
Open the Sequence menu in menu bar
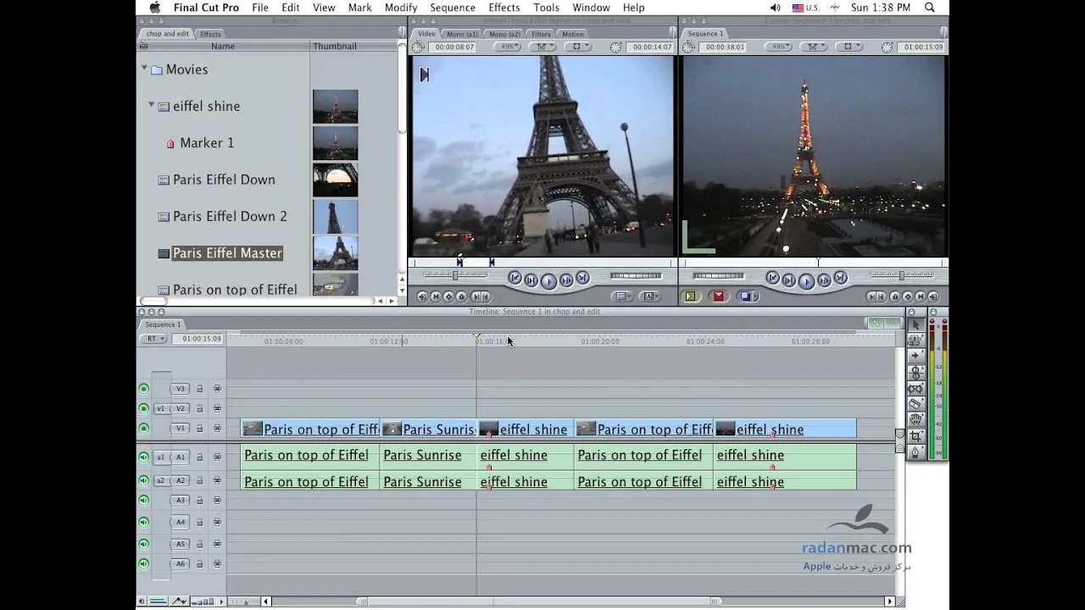pos(453,8)
